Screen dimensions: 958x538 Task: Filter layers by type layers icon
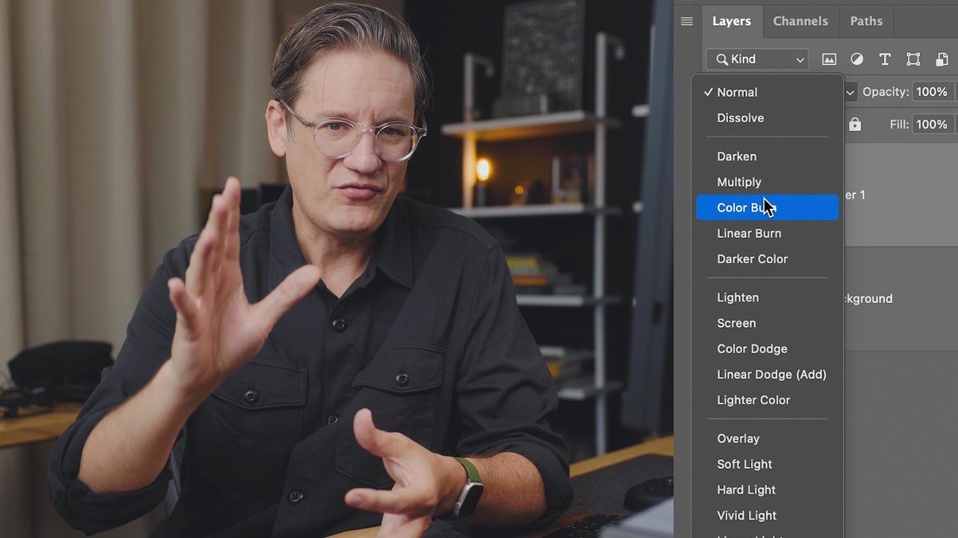[x=885, y=59]
